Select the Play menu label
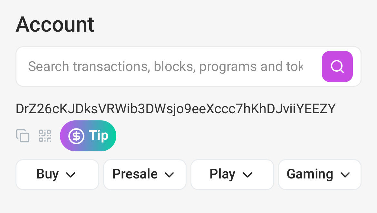The width and height of the screenshot is (377, 213). pos(222,174)
